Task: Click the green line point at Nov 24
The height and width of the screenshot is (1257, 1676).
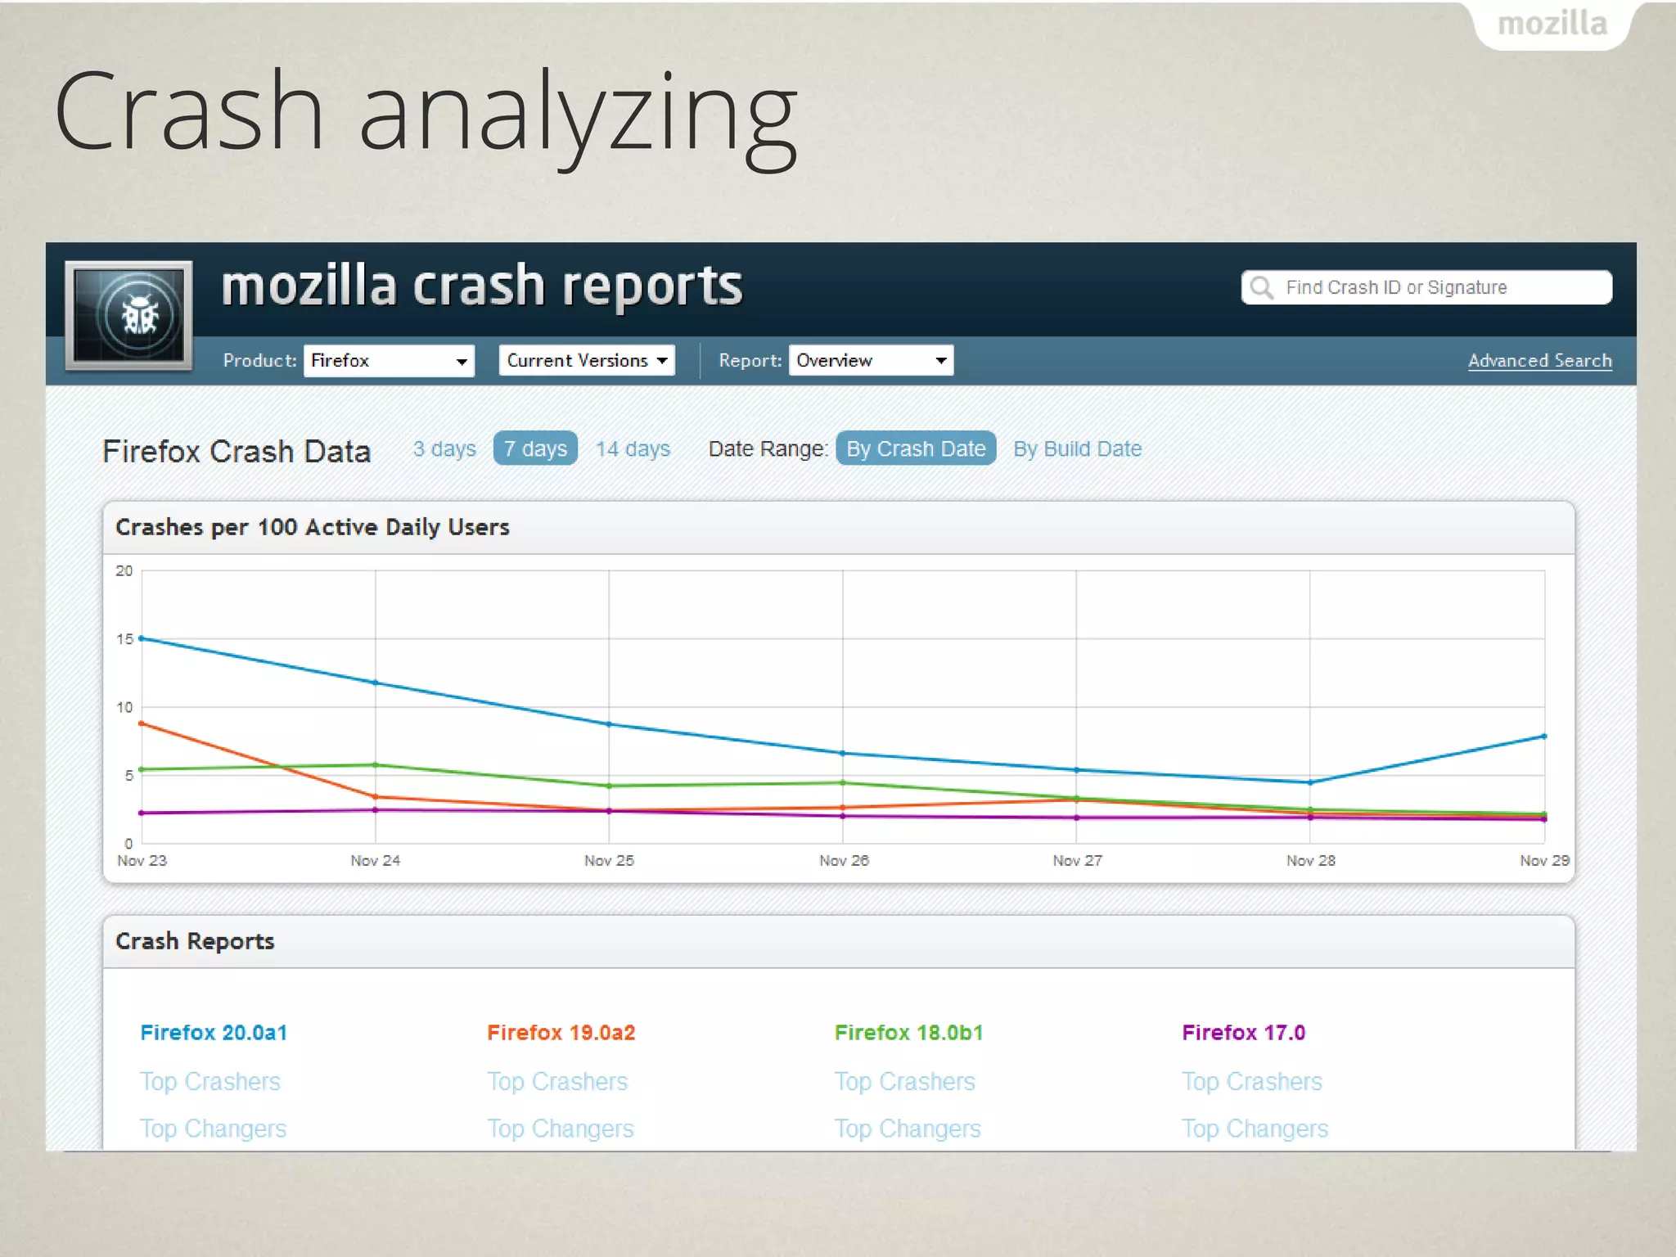Action: 376,765
